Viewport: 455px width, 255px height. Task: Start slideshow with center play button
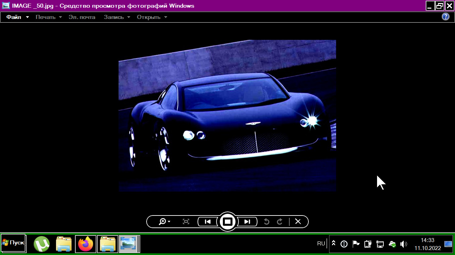pos(227,221)
